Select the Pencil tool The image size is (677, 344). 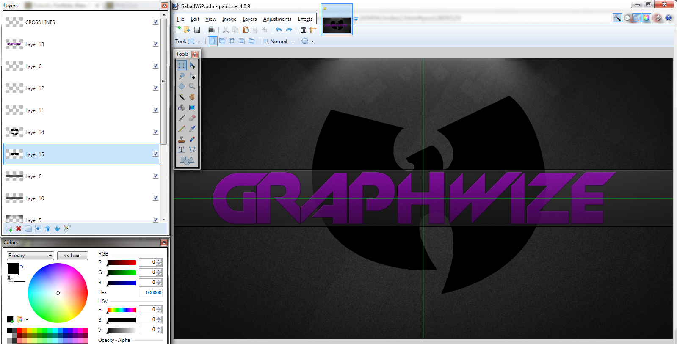(x=182, y=129)
